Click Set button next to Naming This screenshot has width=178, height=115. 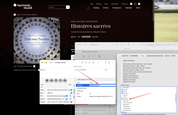click(70, 99)
